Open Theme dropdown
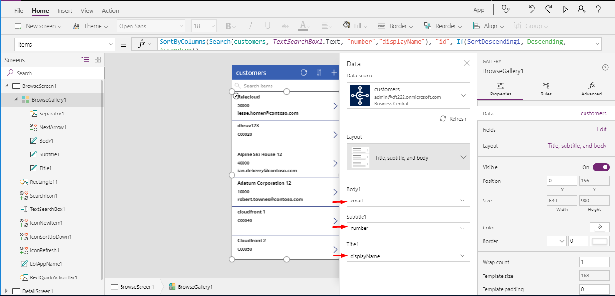This screenshot has width=615, height=296. point(91,26)
